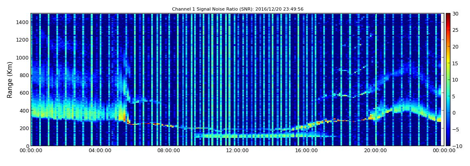Click the colorbar value 20
Screen dimensions: 470x166
coord(455,46)
